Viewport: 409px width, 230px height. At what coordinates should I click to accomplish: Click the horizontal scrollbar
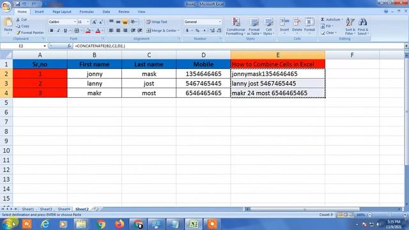point(305,209)
